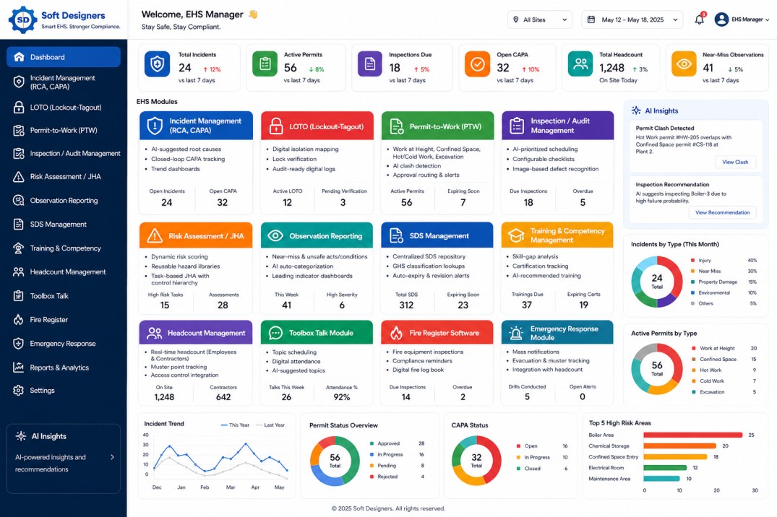This screenshot has width=777, height=517.
Task: Expand the sidebar AI Insights arrow
Action: [112, 457]
